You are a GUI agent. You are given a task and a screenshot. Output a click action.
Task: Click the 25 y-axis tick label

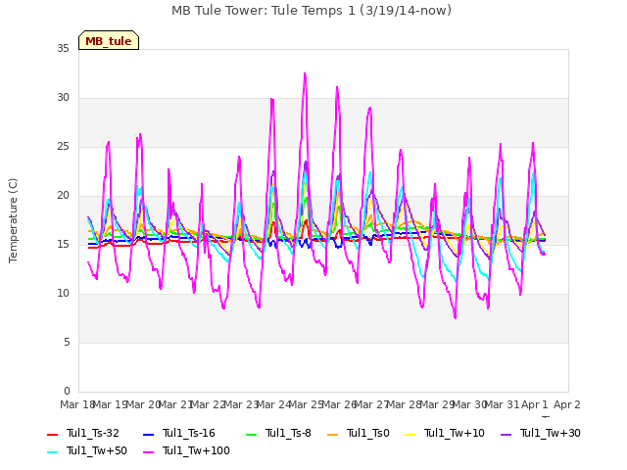pos(63,147)
